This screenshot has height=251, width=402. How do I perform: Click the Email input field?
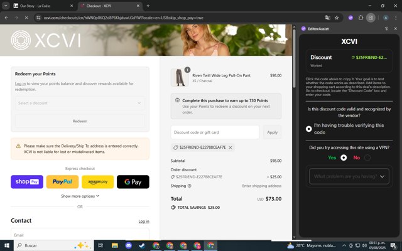coord(80,234)
